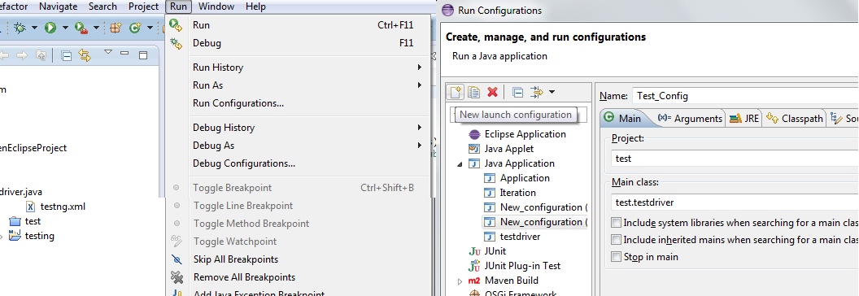Select JUnit Plug-in Test tree item
Viewport: 859px width, 296px height.
pyautogui.click(x=514, y=266)
